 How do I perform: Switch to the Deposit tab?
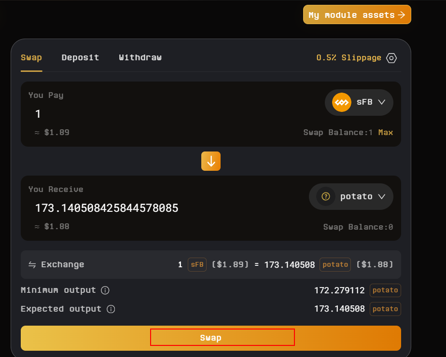[80, 57]
